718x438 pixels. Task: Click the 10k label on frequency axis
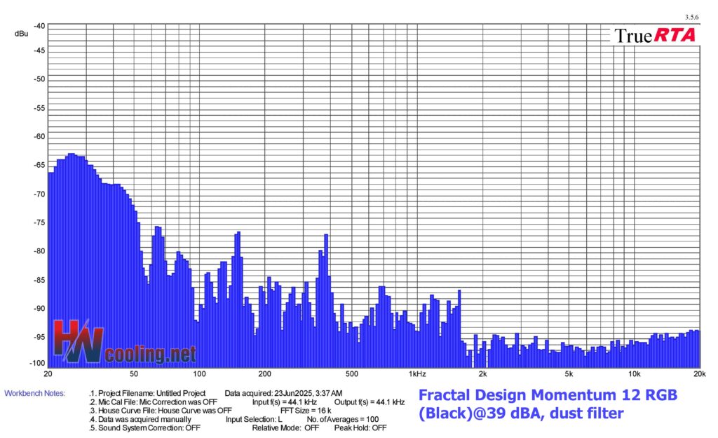coord(634,374)
